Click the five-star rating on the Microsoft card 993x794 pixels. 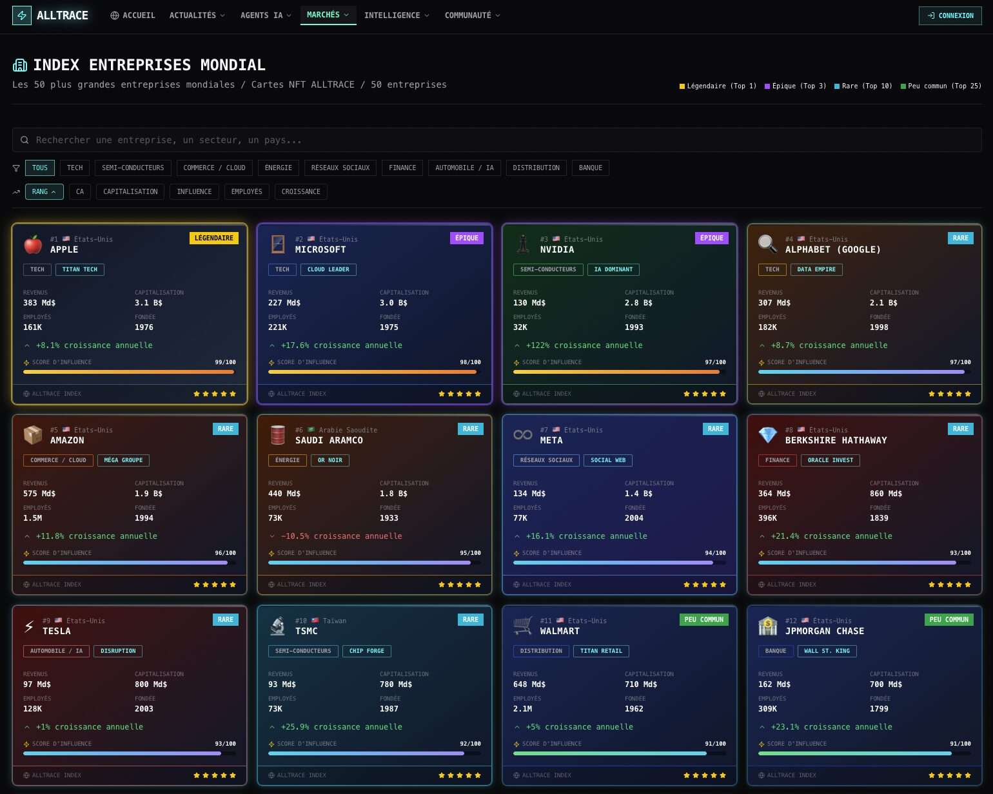[460, 394]
